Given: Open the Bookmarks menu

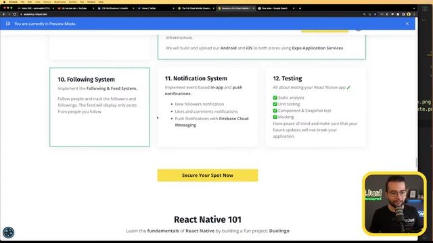Looking at the screenshot, I should (60, 1).
